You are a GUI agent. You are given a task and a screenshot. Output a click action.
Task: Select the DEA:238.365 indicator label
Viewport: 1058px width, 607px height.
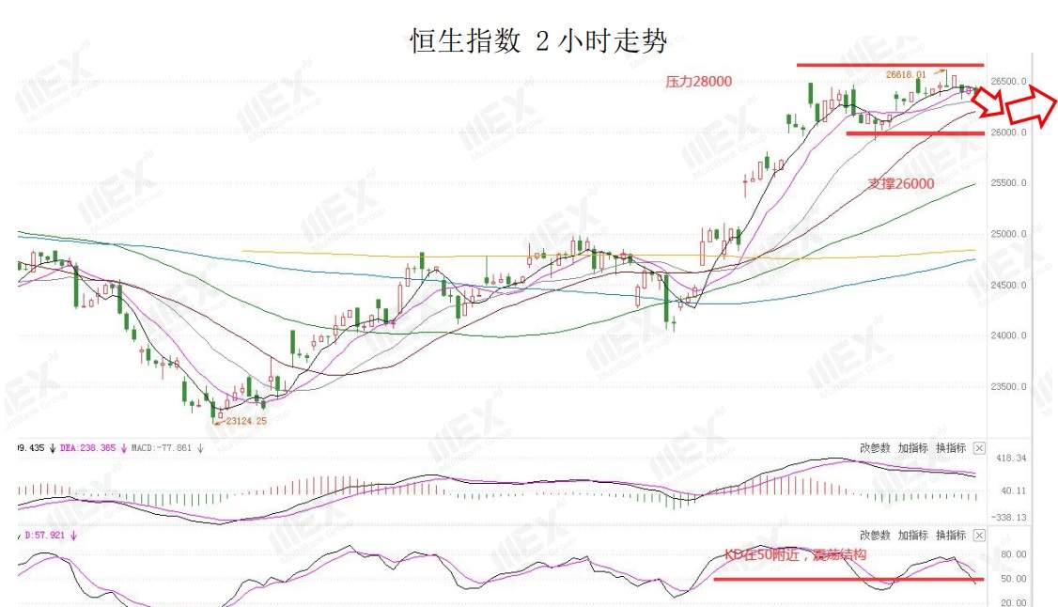click(x=87, y=448)
